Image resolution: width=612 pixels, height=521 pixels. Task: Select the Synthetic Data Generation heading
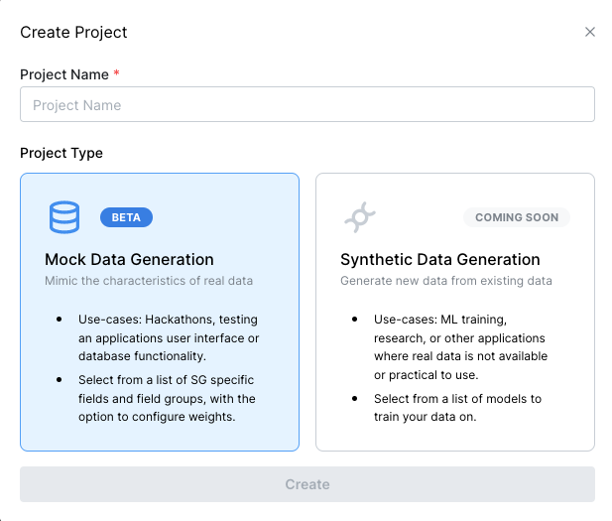(439, 260)
